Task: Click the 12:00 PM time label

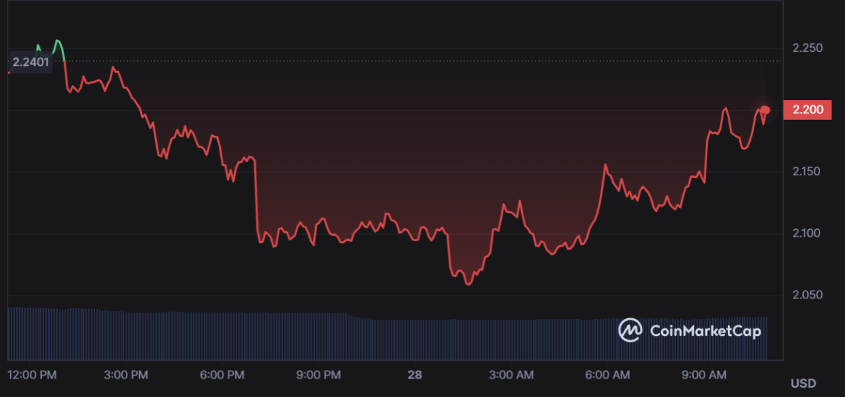Action: pos(31,374)
